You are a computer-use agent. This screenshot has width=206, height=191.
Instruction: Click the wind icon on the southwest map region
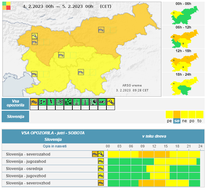[34, 74]
